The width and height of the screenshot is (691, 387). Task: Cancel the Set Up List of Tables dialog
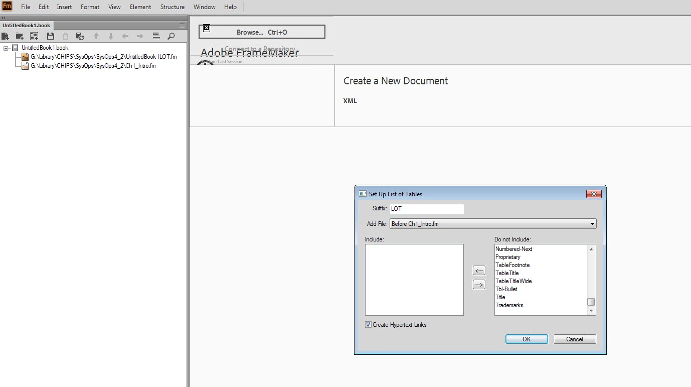(575, 339)
